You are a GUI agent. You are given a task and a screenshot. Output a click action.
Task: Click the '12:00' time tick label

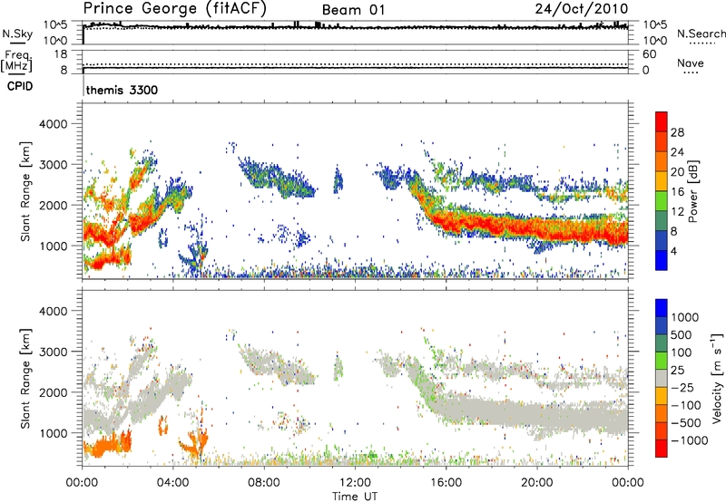coord(355,483)
